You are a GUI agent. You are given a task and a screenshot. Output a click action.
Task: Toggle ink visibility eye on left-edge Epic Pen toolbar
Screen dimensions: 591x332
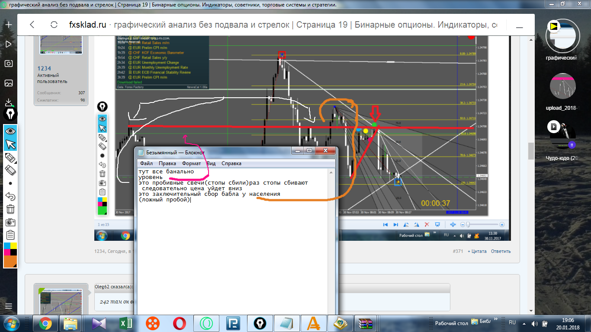click(x=10, y=131)
